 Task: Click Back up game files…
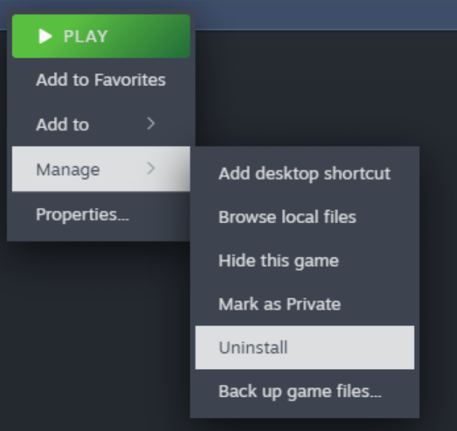pos(300,392)
